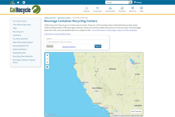Open the CA.gov logo link
The image size is (175, 117).
tap(13, 2)
